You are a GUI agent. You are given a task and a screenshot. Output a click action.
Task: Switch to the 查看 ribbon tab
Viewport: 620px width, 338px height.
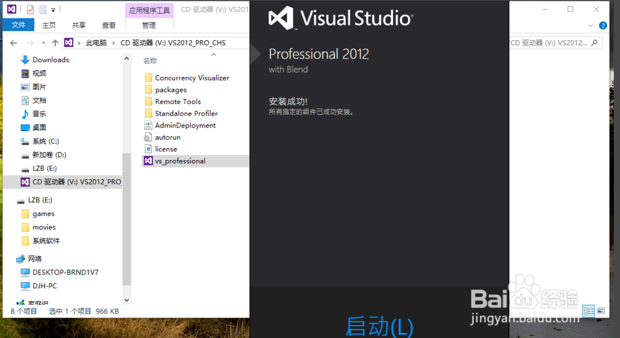click(109, 25)
